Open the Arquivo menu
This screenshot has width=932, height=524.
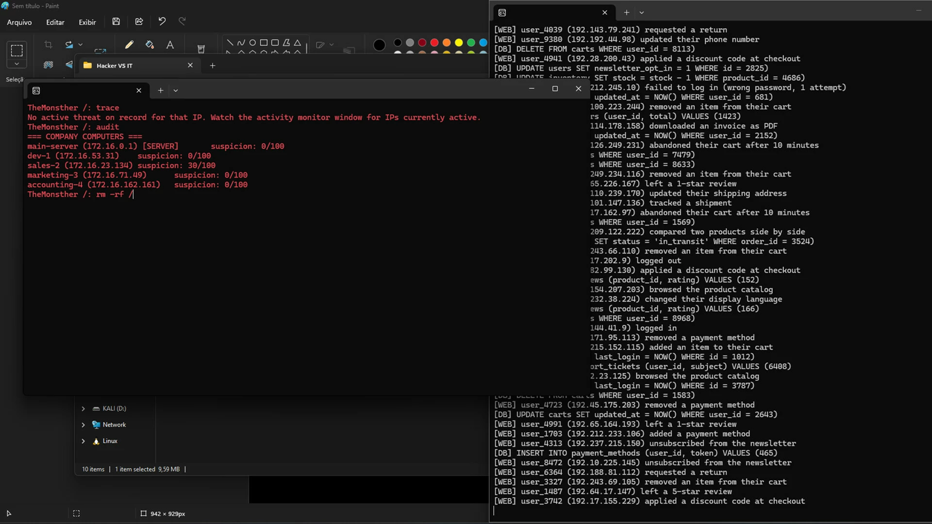(x=19, y=22)
